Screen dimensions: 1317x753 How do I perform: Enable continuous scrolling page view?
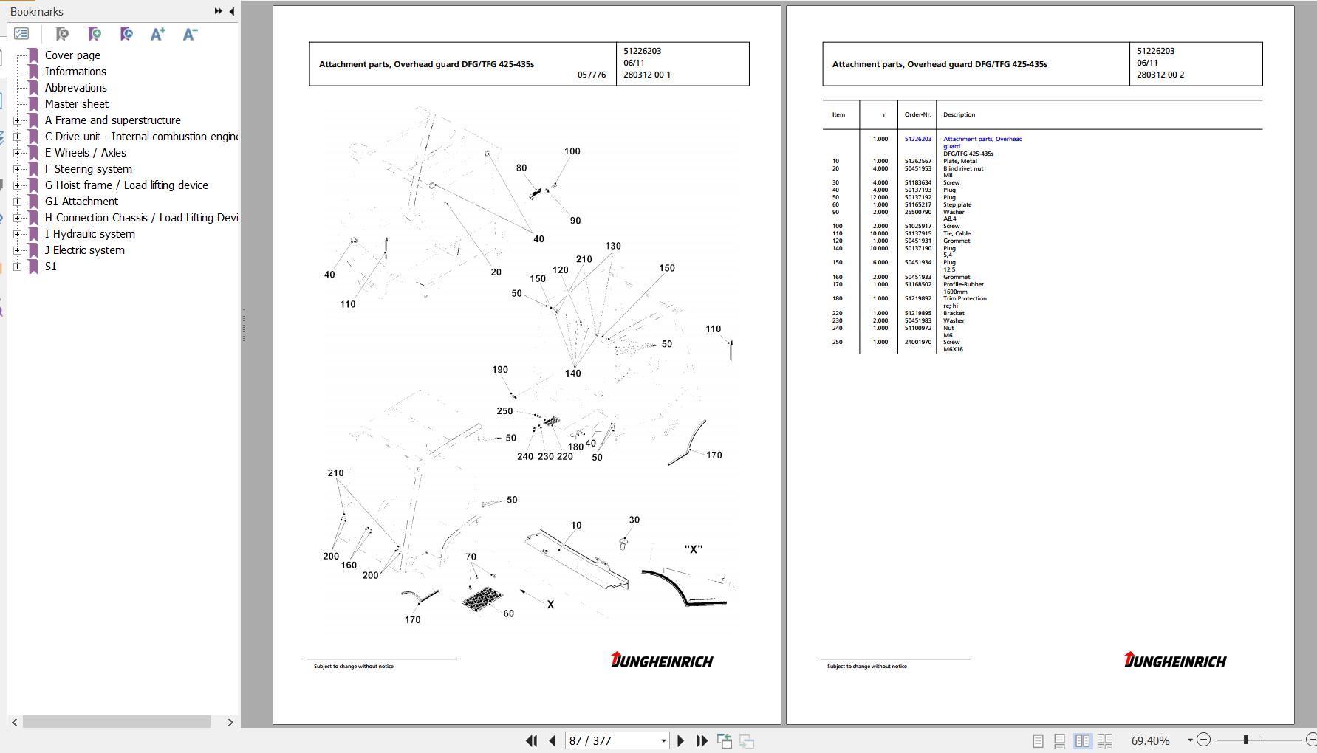click(x=1059, y=740)
